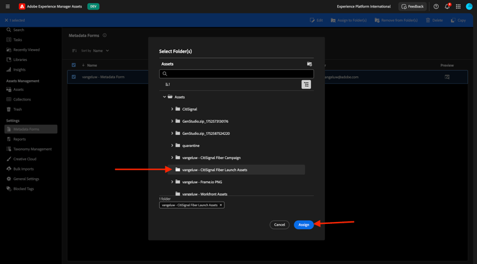Viewport: 477px width, 264px height.
Task: Click the preview icon for vangeluw form
Action: [447, 77]
